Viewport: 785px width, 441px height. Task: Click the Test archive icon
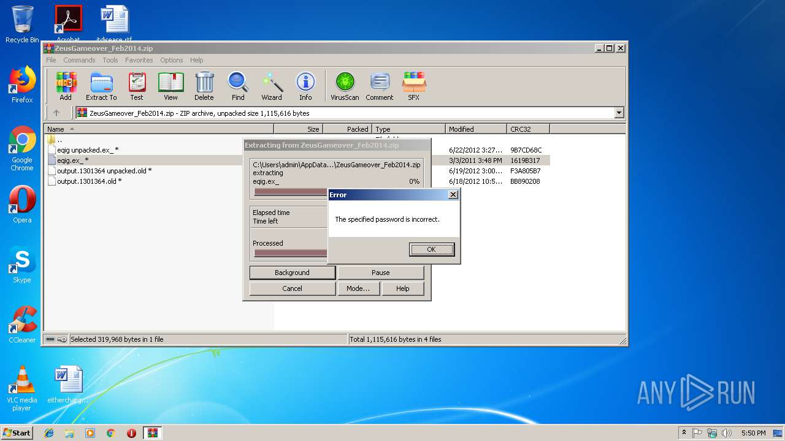(137, 86)
